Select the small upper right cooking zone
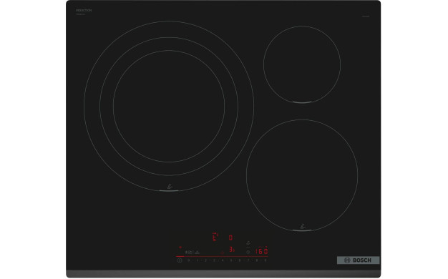Viewport: 448px width, 279px height. [302, 64]
